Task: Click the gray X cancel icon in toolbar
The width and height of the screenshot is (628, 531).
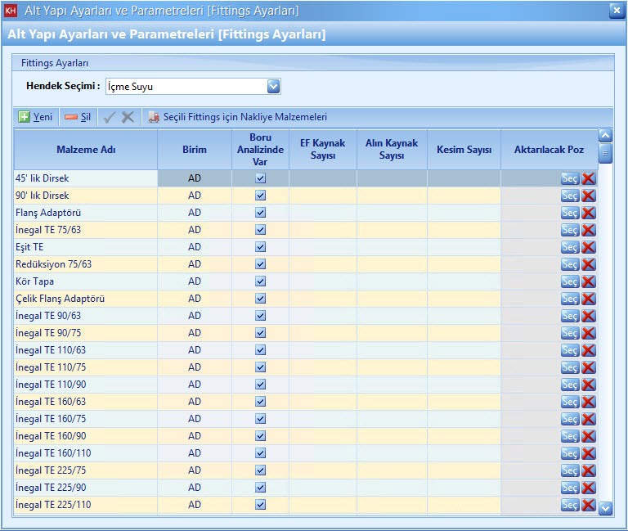Action: click(128, 117)
